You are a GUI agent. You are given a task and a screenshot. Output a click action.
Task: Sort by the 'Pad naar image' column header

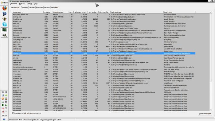(137, 12)
